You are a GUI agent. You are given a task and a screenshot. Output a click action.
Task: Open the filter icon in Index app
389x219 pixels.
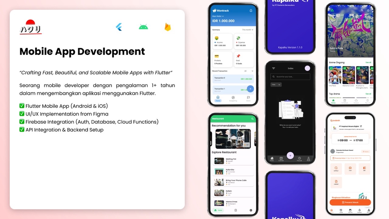click(x=274, y=68)
